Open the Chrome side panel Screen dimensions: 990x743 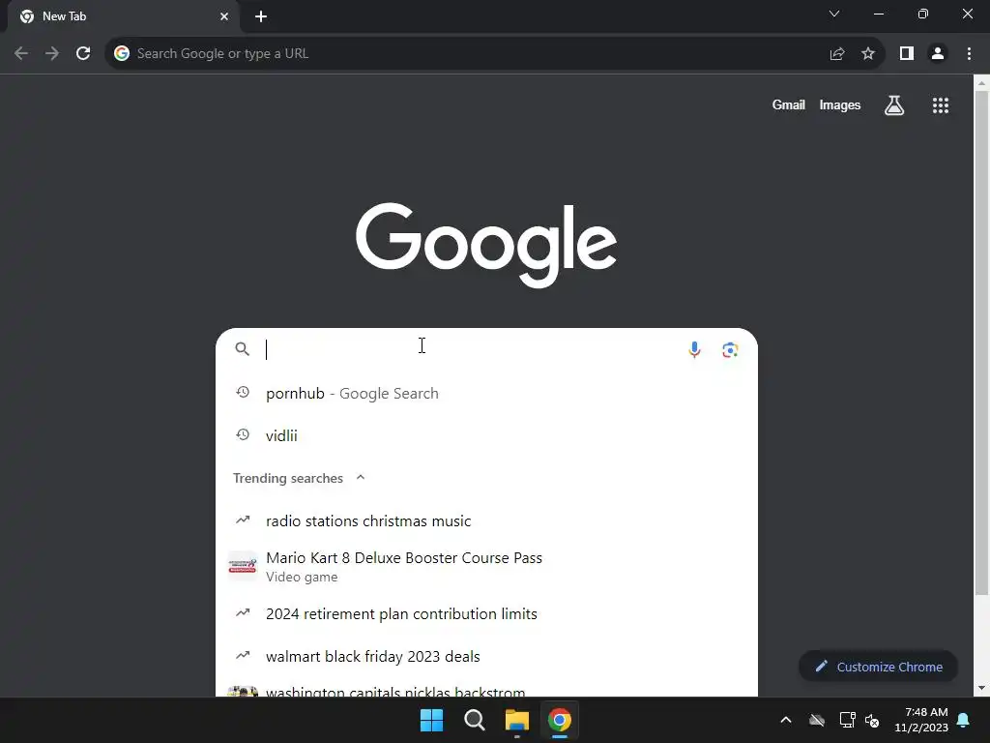tap(907, 54)
